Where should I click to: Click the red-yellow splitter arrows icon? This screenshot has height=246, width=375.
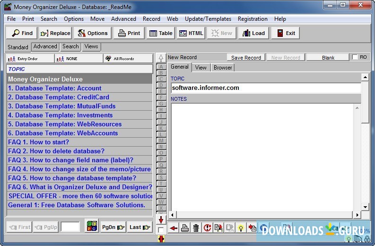pos(161,238)
